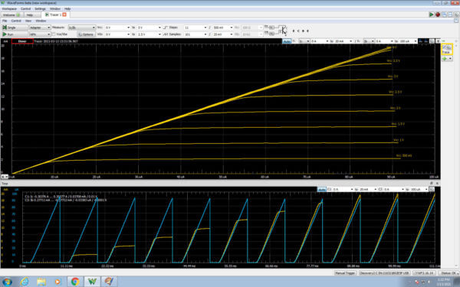Click the red Stop all instruments icon
This screenshot has width=460, height=287.
coord(438,15)
